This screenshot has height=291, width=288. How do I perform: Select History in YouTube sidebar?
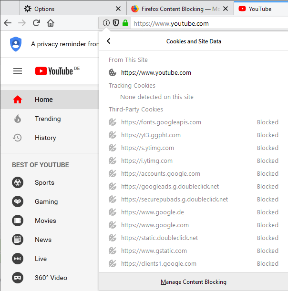coord(50,138)
